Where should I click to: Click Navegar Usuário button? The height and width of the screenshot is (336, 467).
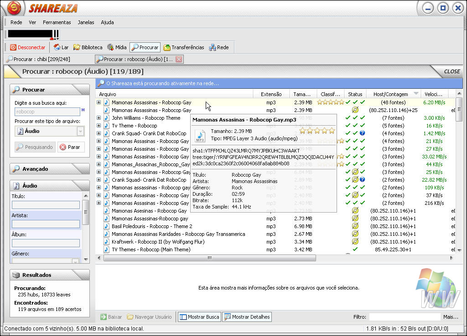[150, 317]
